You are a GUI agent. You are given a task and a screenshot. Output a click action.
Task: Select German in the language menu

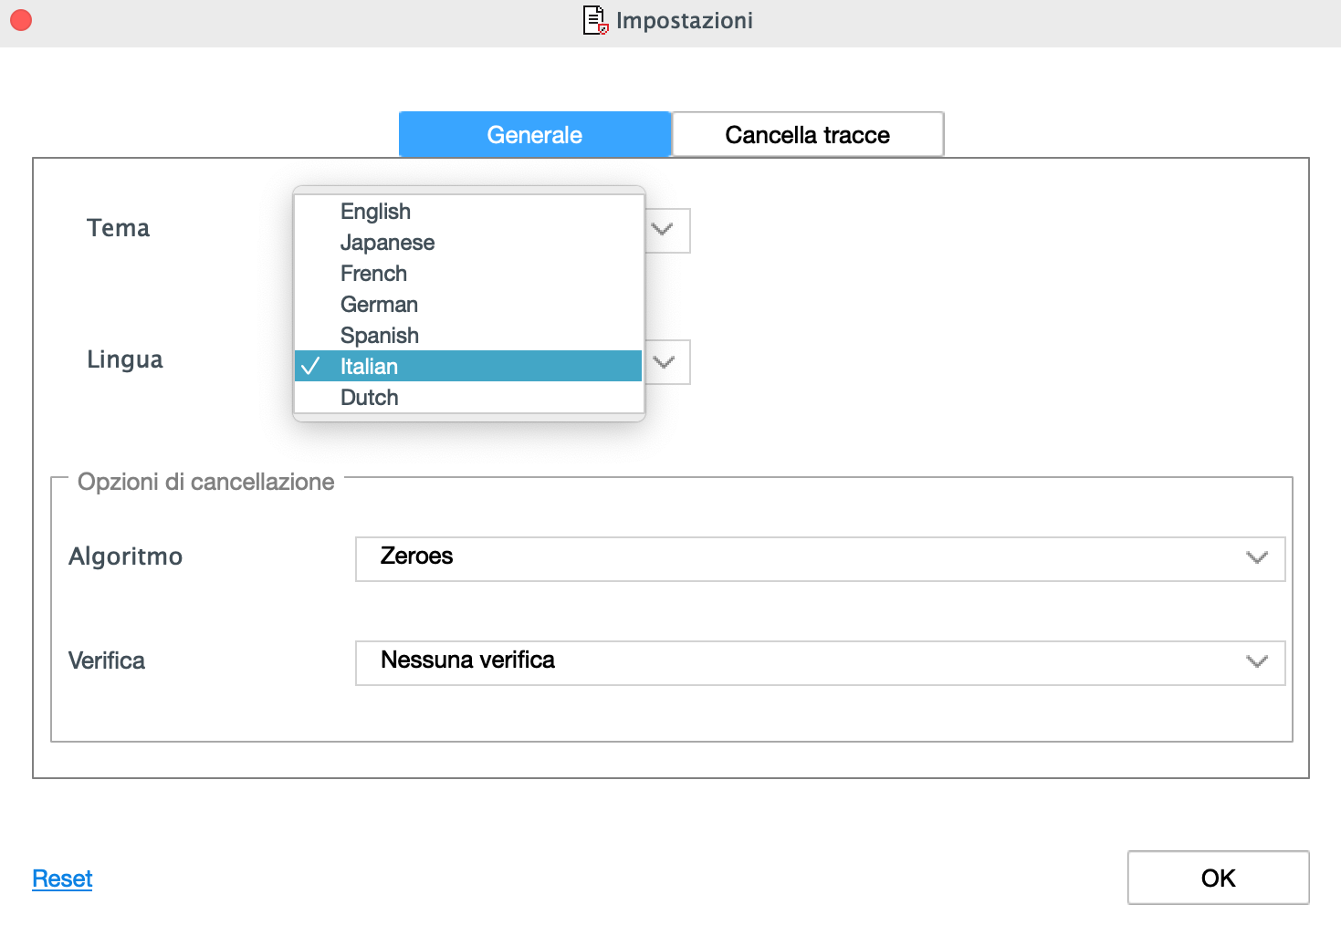tap(469, 304)
